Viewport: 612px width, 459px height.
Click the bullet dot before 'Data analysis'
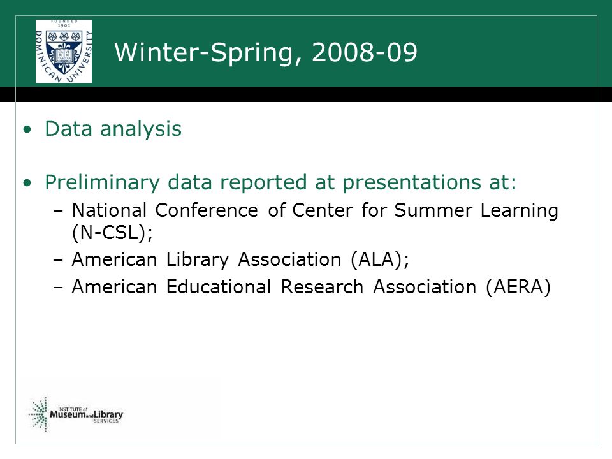27,129
